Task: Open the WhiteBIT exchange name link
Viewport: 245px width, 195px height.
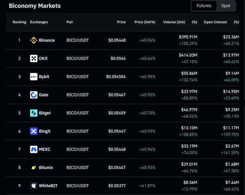Action: 48,186
